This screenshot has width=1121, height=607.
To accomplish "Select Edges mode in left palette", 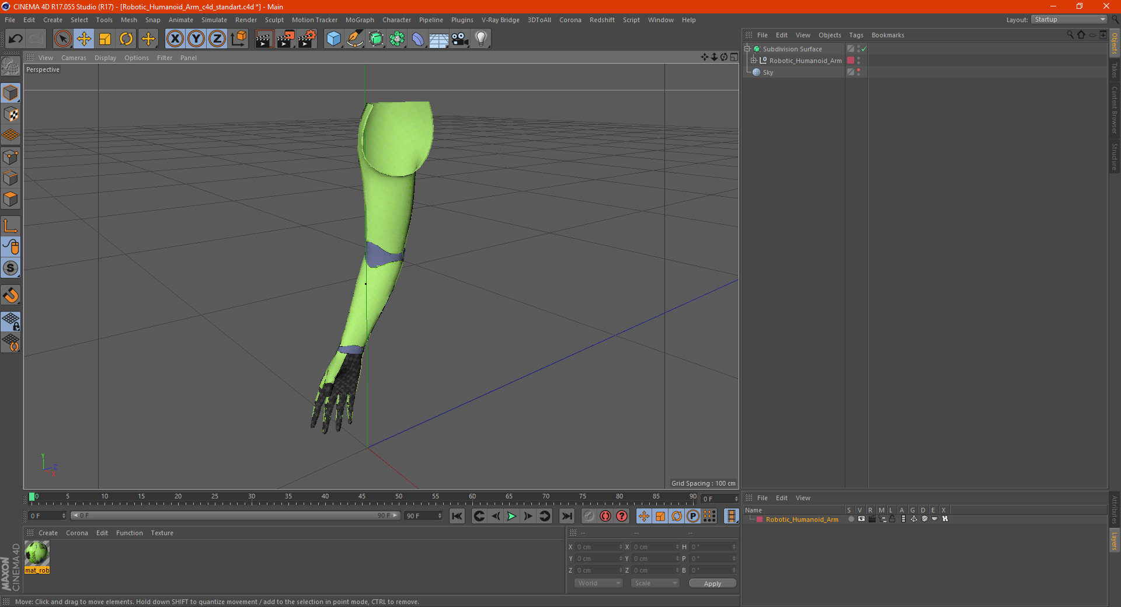I will point(11,178).
